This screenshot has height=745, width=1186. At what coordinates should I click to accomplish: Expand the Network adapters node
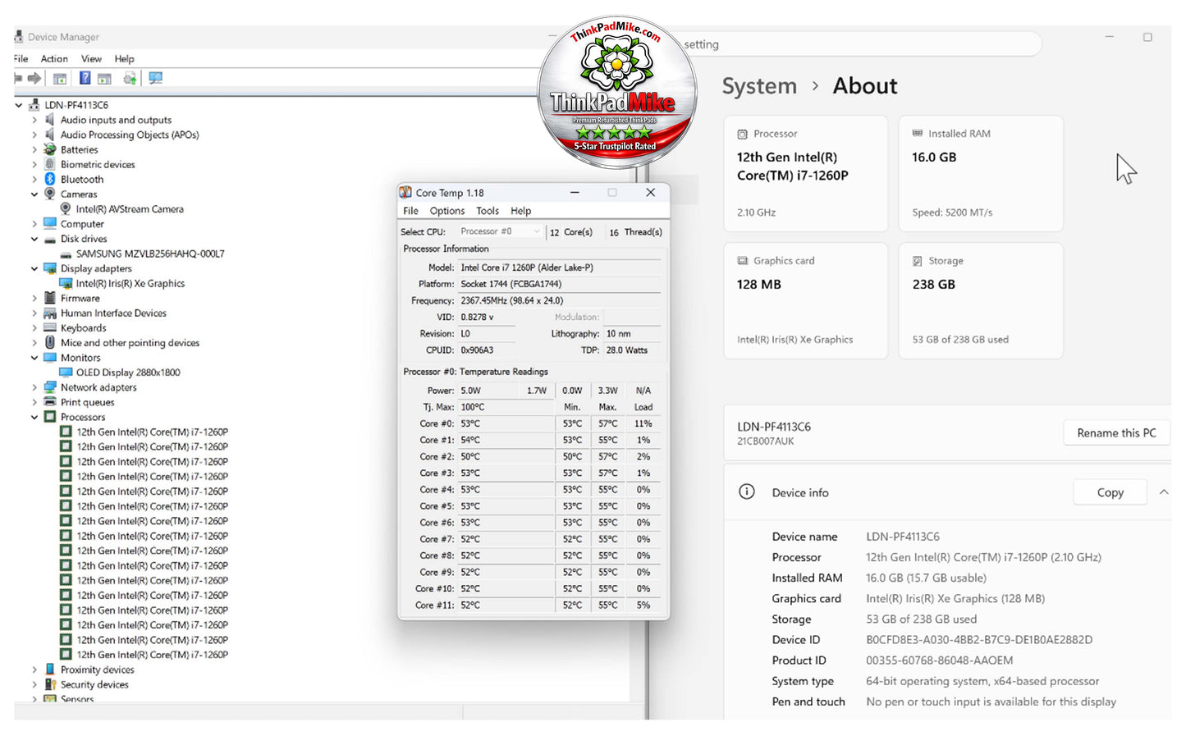tap(34, 388)
